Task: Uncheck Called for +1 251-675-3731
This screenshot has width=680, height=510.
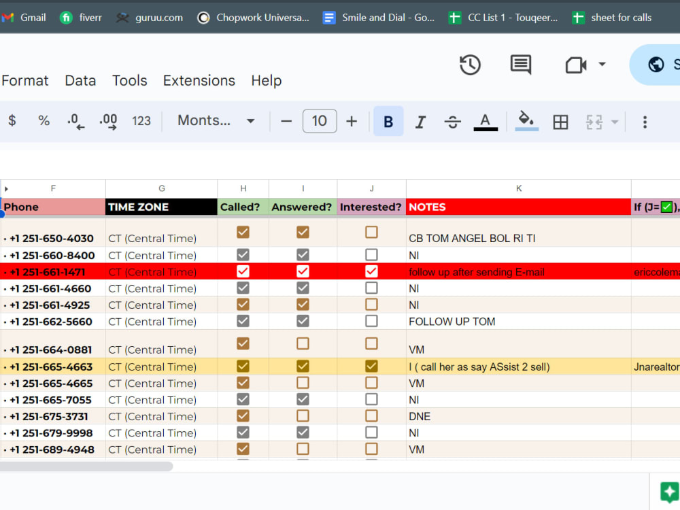Action: pos(243,416)
